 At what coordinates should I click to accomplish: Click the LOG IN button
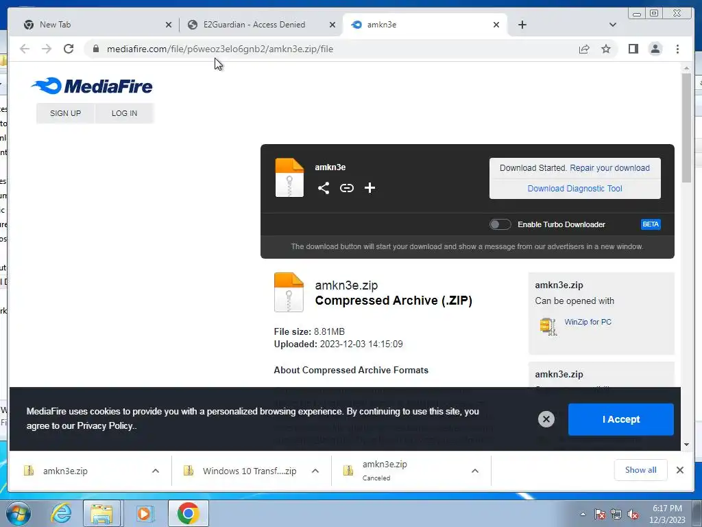[124, 113]
